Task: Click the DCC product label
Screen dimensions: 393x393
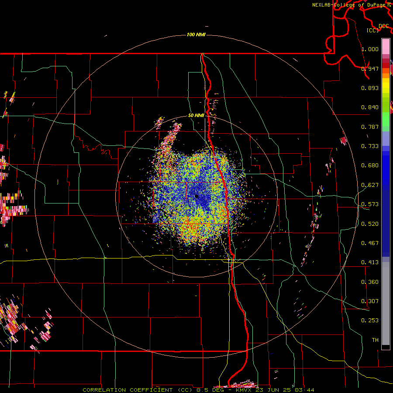Action: pyautogui.click(x=384, y=26)
